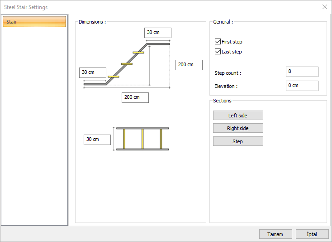Toggle the Last step checkbox
The width and height of the screenshot is (332, 242).
tap(218, 52)
